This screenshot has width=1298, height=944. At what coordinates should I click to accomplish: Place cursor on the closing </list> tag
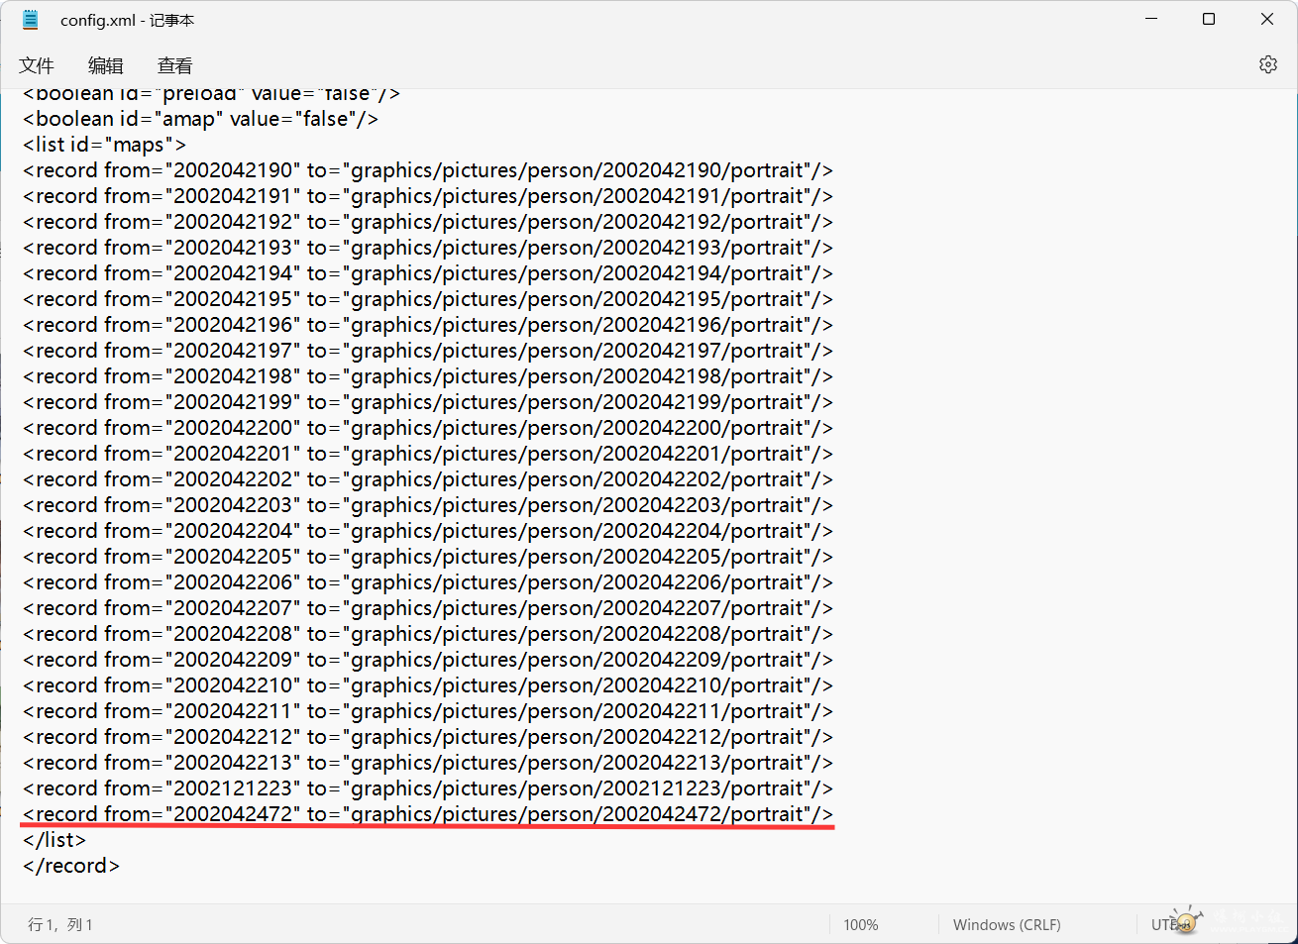(x=54, y=840)
